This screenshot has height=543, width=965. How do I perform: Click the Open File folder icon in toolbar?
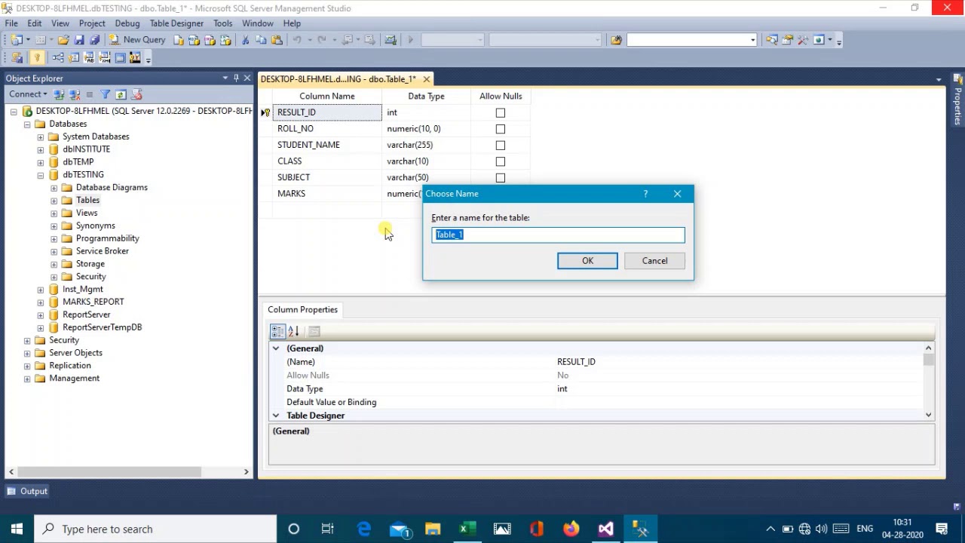tap(63, 40)
